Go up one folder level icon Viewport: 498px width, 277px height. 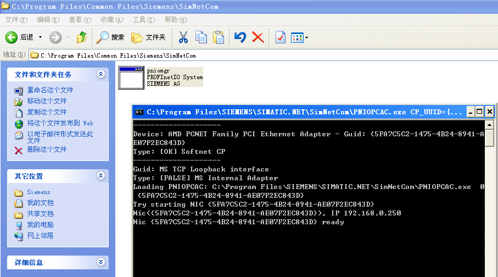(82, 37)
